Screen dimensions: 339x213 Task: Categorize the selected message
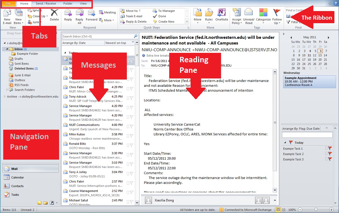pyautogui.click(x=263, y=16)
